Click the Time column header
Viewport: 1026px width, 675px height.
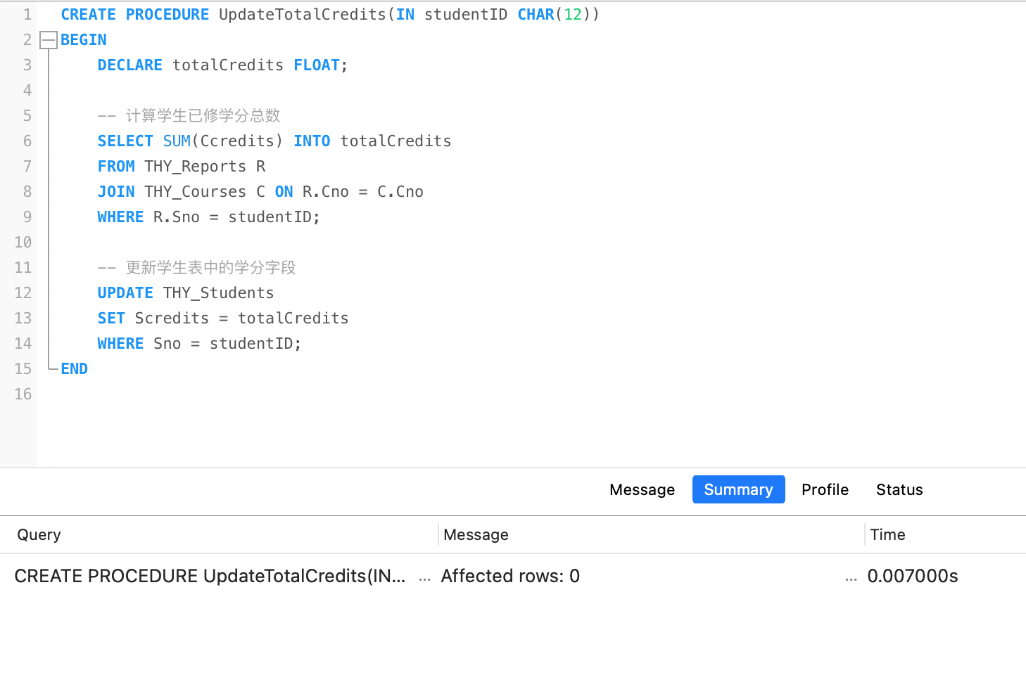[887, 534]
